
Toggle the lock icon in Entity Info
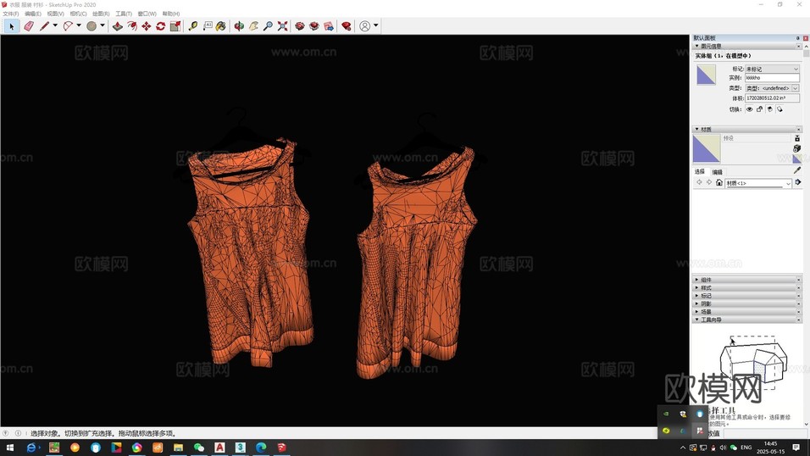(x=759, y=109)
